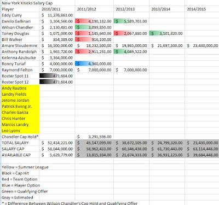Select gray available cap 36,931,123.00 cell
Image resolution: width=219 pixels, height=205 pixels.
[167, 155]
